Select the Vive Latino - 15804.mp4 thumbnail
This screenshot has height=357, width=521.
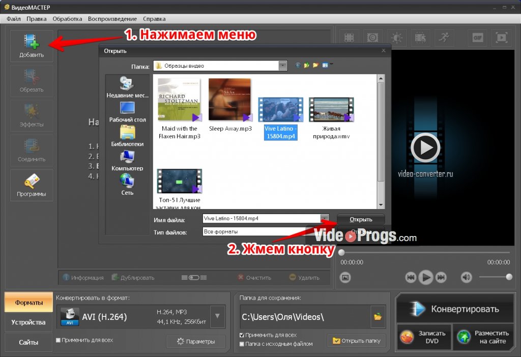pyautogui.click(x=281, y=109)
